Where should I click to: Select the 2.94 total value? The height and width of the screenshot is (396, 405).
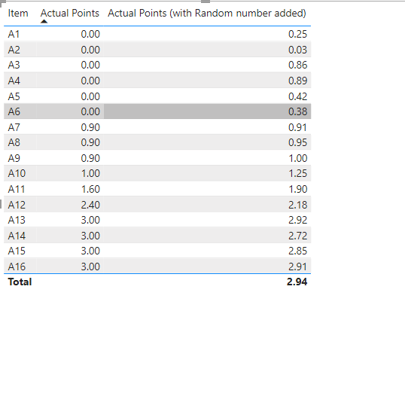pyautogui.click(x=297, y=282)
